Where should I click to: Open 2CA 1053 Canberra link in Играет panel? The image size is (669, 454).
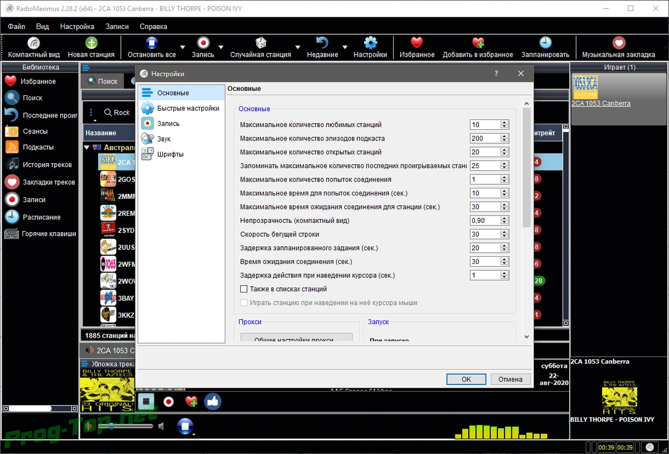click(x=601, y=104)
